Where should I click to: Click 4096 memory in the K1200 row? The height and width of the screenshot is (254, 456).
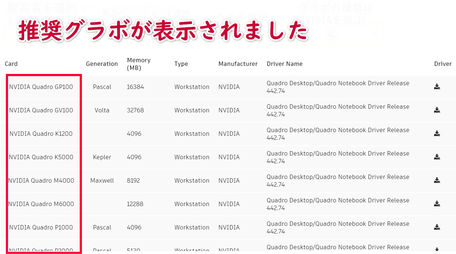134,134
